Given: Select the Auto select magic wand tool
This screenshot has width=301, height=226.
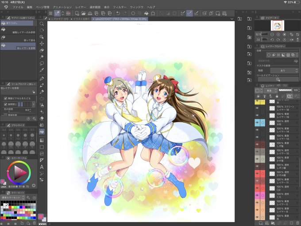Looking at the screenshot, I should 42,57.
